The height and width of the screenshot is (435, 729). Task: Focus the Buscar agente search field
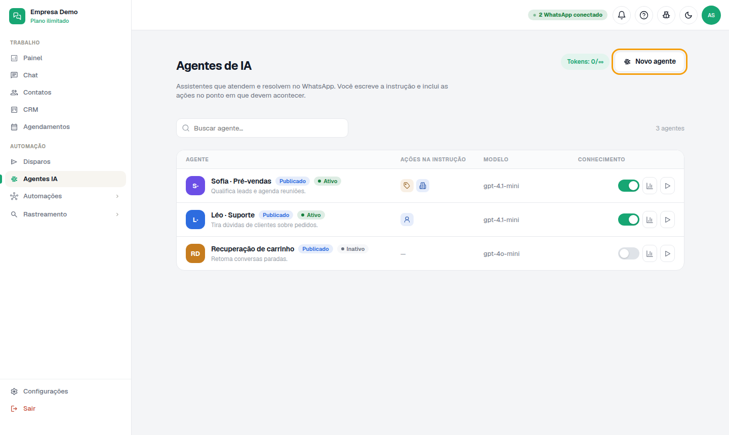(262, 128)
